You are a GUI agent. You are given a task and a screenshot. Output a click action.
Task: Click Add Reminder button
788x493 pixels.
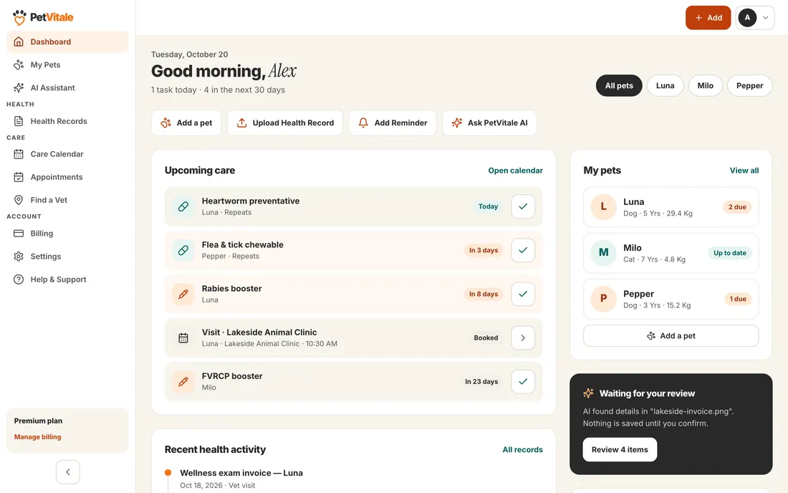393,123
